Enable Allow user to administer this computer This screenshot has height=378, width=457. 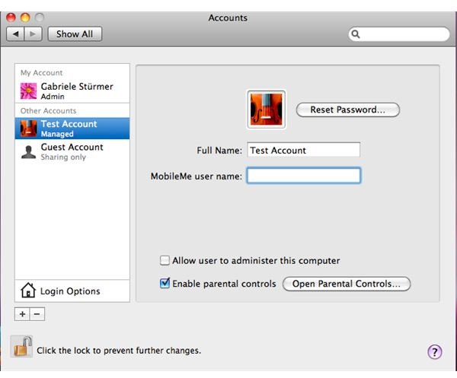point(165,260)
